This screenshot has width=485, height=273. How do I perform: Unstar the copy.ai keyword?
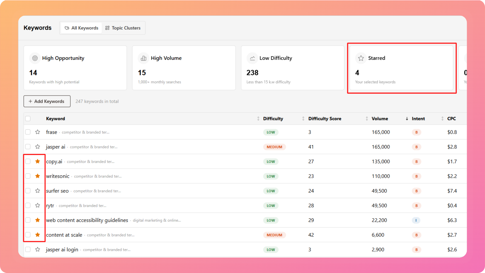click(38, 161)
